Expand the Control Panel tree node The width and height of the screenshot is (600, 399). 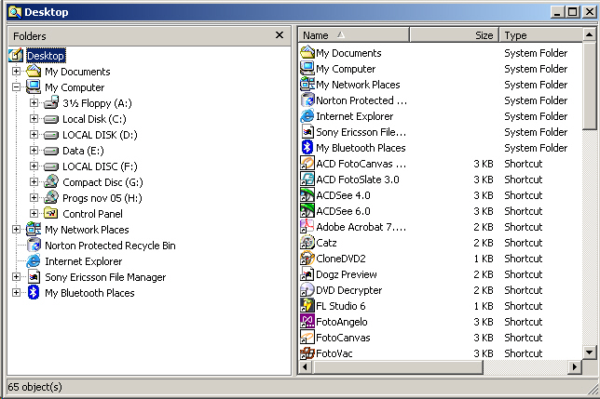click(x=34, y=213)
